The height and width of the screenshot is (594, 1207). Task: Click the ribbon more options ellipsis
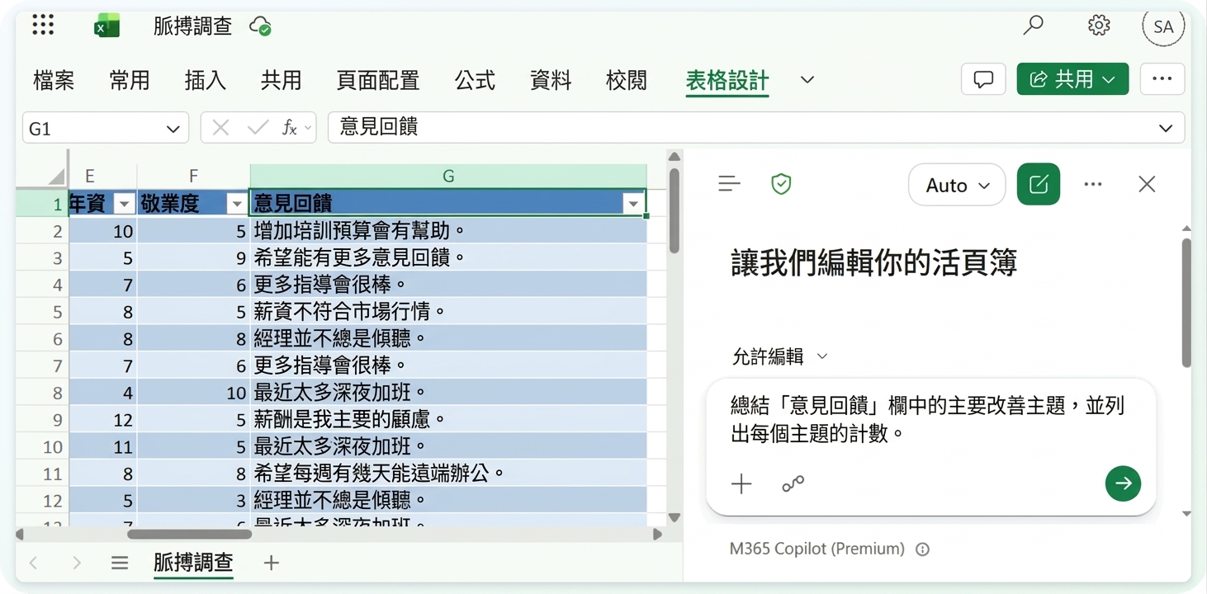point(1162,79)
